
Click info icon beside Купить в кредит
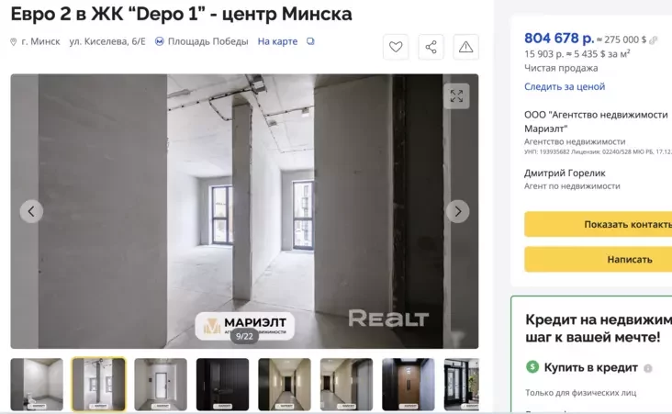[x=648, y=368]
